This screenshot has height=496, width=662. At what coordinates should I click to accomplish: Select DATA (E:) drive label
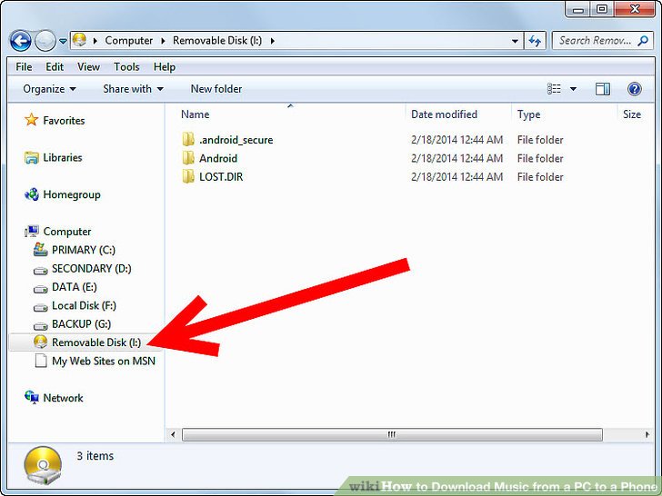[75, 287]
